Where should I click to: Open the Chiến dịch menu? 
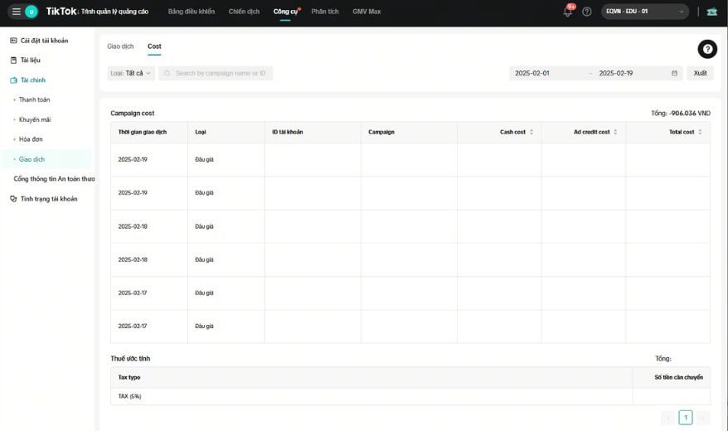[x=244, y=12]
